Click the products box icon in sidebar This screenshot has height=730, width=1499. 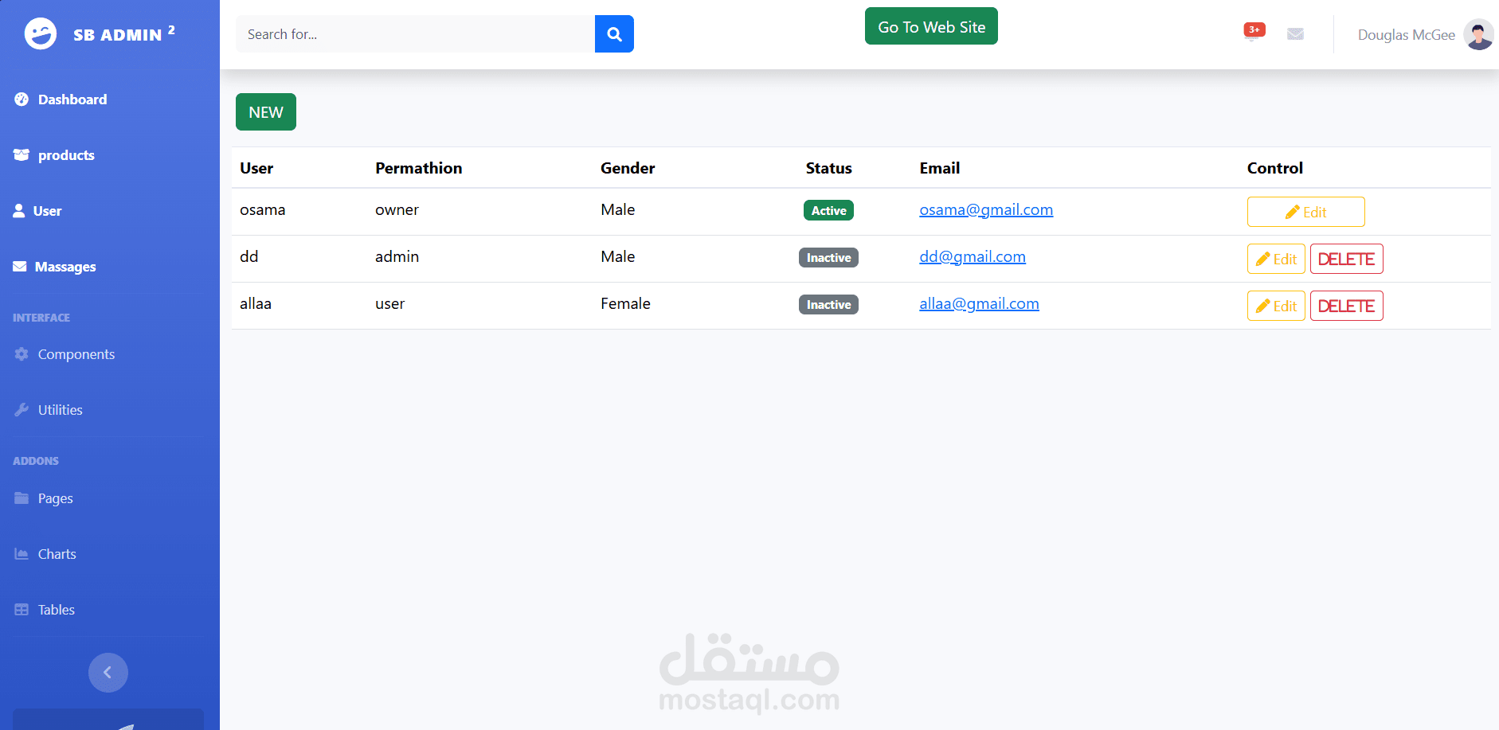[22, 155]
